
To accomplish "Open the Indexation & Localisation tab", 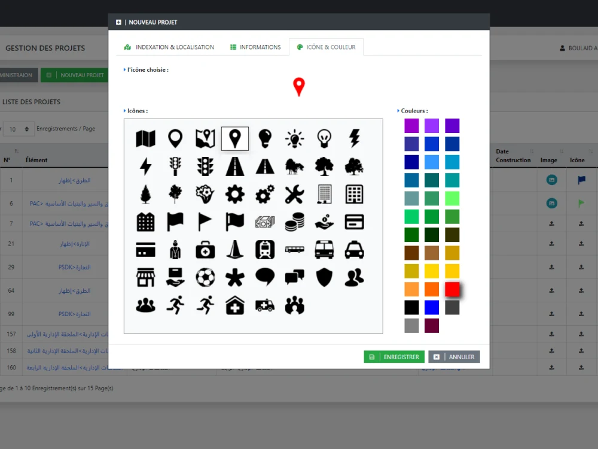I will click(x=169, y=47).
